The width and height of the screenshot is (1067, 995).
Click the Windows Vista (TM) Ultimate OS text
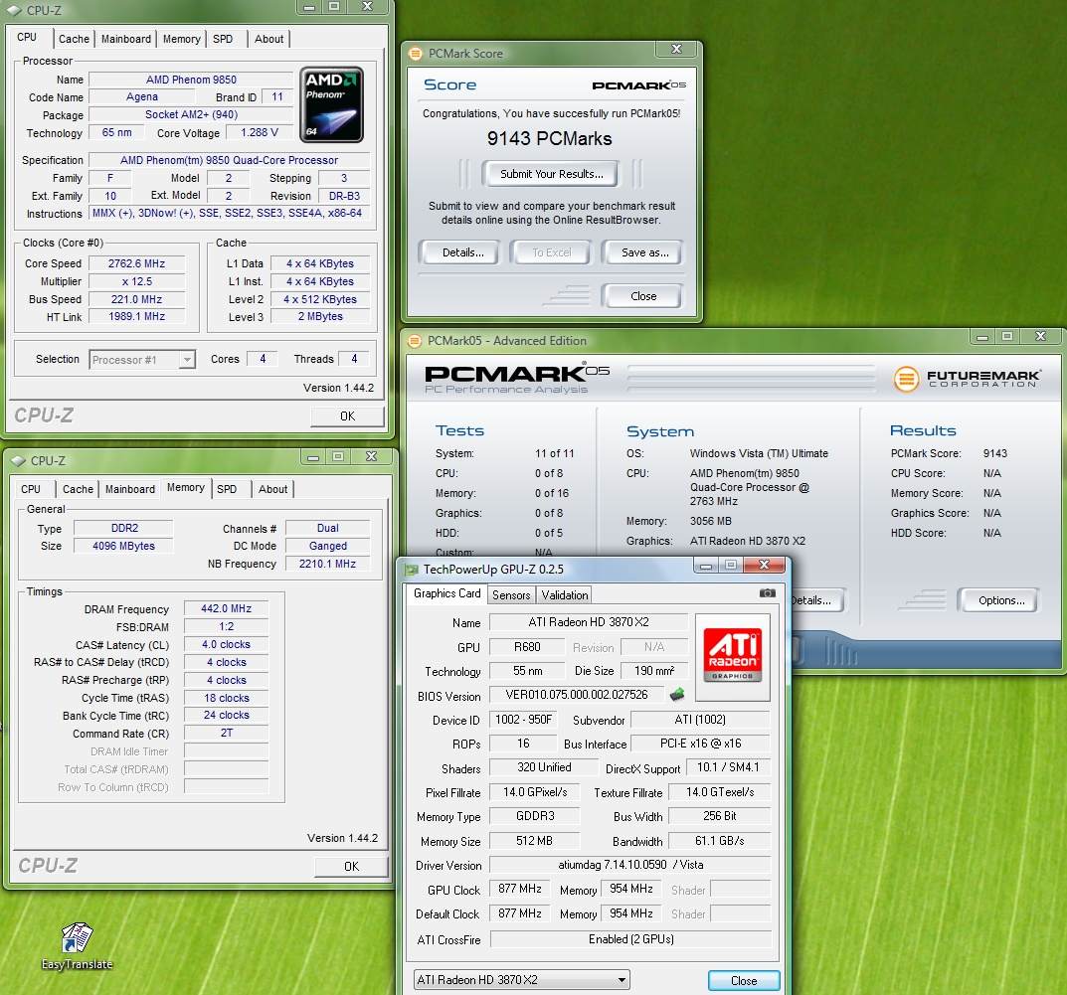[759, 453]
